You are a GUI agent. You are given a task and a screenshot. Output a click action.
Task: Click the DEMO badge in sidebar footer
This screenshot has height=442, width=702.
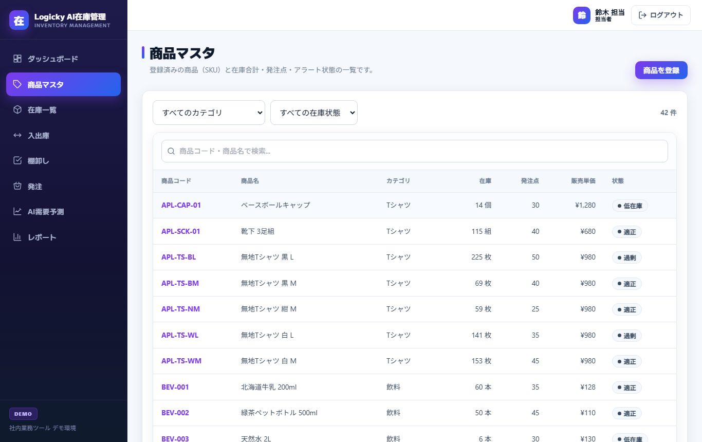click(x=23, y=414)
